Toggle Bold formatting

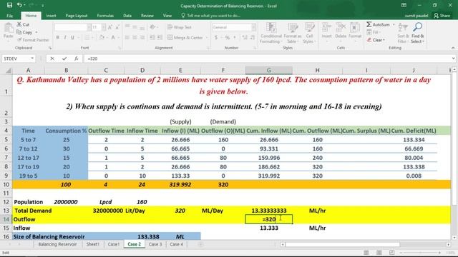58,37
